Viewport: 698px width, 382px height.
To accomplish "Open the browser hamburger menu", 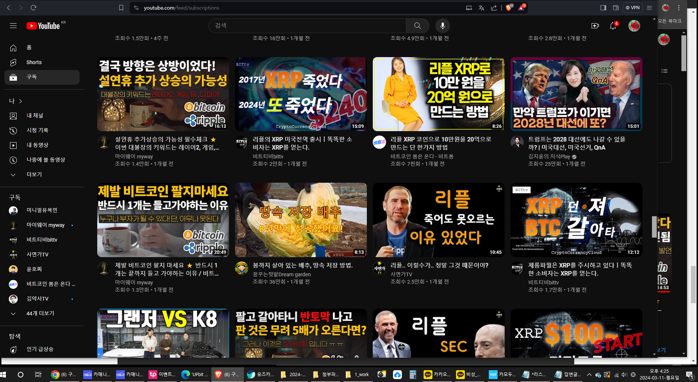I will click(649, 8).
